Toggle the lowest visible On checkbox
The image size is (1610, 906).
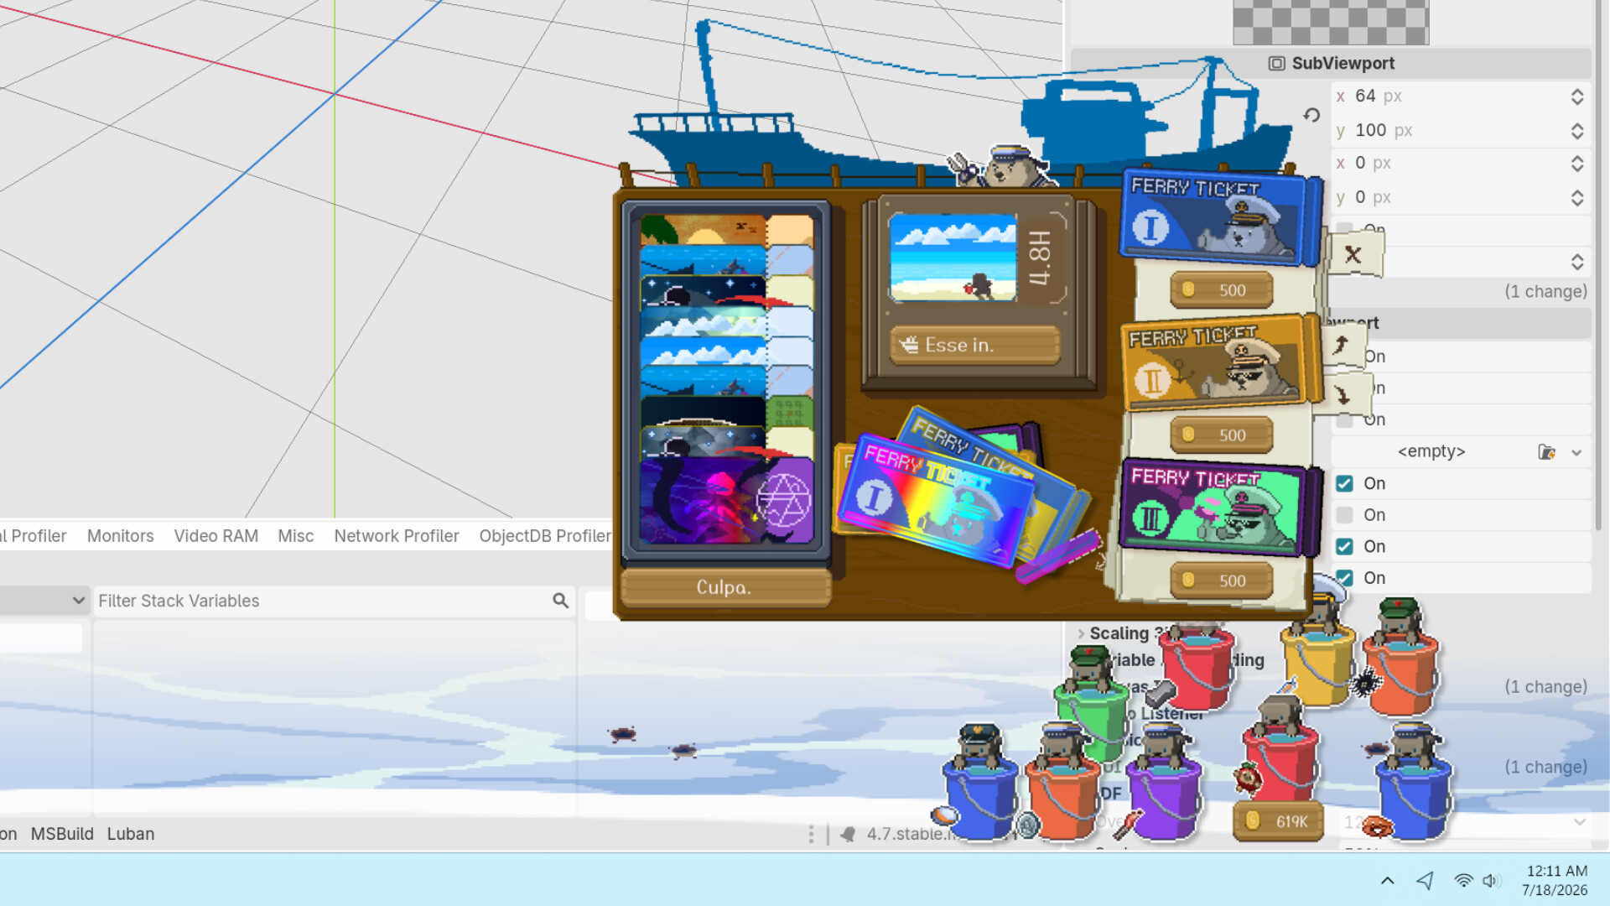pos(1344,578)
